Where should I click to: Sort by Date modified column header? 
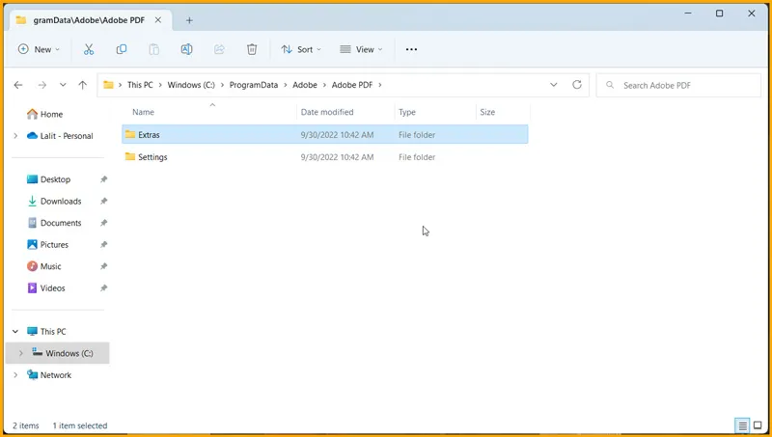[x=327, y=113]
